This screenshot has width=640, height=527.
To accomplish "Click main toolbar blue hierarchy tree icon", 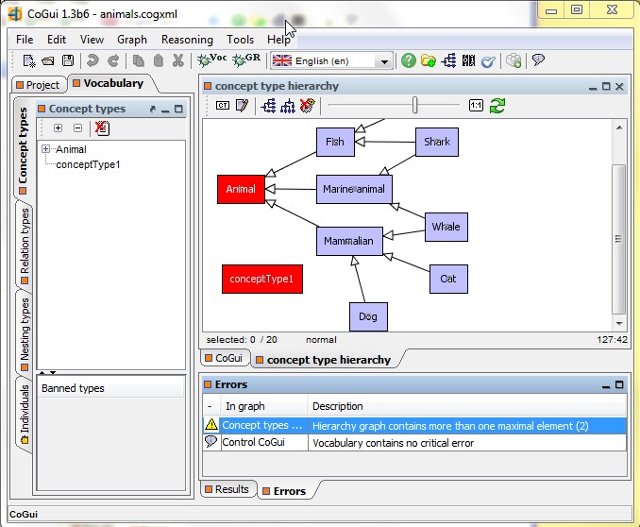I will (x=448, y=60).
